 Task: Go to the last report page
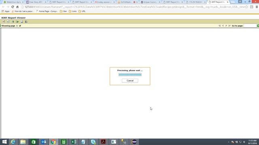[x=229, y=26]
